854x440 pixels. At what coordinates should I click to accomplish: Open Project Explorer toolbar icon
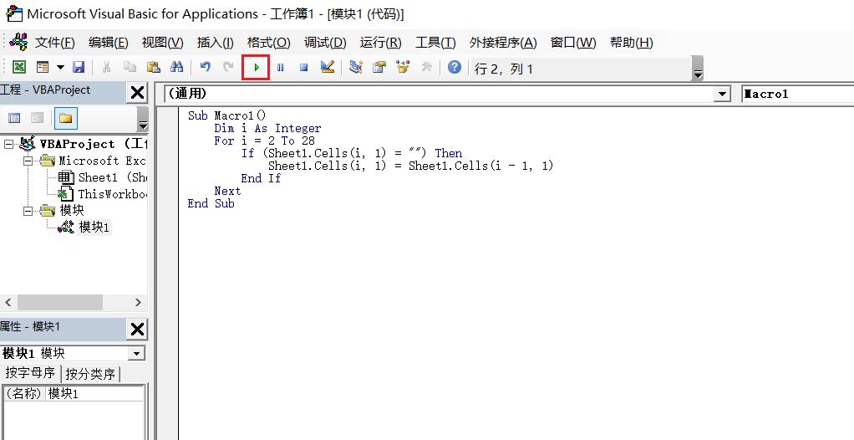pyautogui.click(x=356, y=67)
